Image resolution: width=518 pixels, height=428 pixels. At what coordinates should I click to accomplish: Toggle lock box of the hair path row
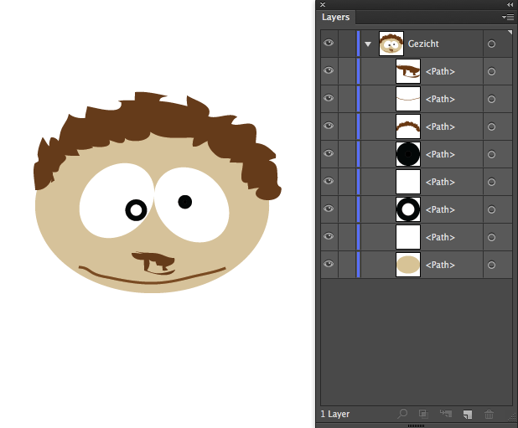point(347,126)
